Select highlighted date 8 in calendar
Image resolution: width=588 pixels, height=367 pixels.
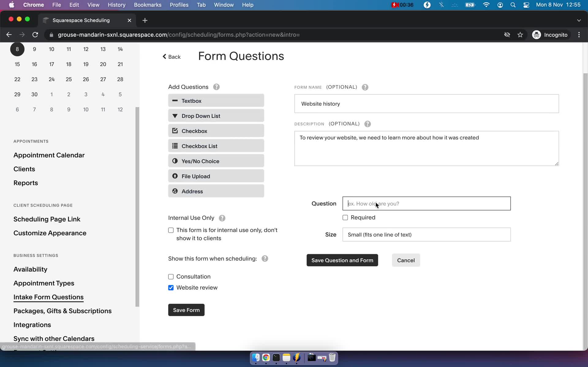pos(17,49)
